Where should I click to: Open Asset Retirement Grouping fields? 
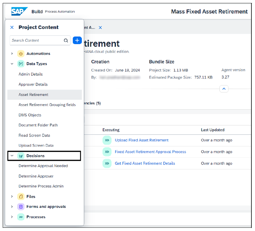coord(47,105)
